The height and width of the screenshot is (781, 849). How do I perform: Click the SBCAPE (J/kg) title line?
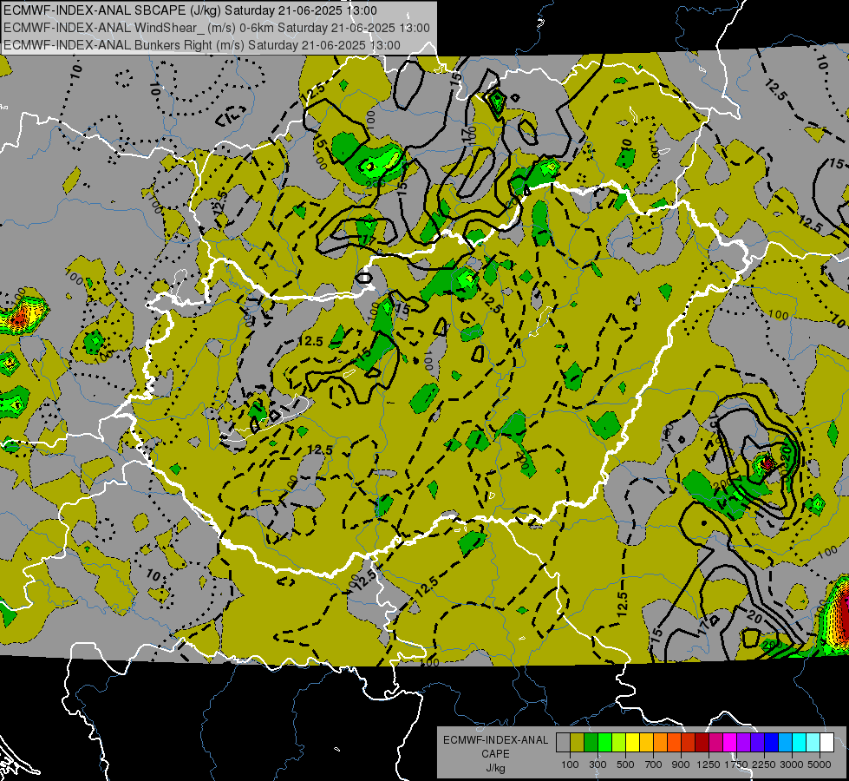click(x=190, y=10)
